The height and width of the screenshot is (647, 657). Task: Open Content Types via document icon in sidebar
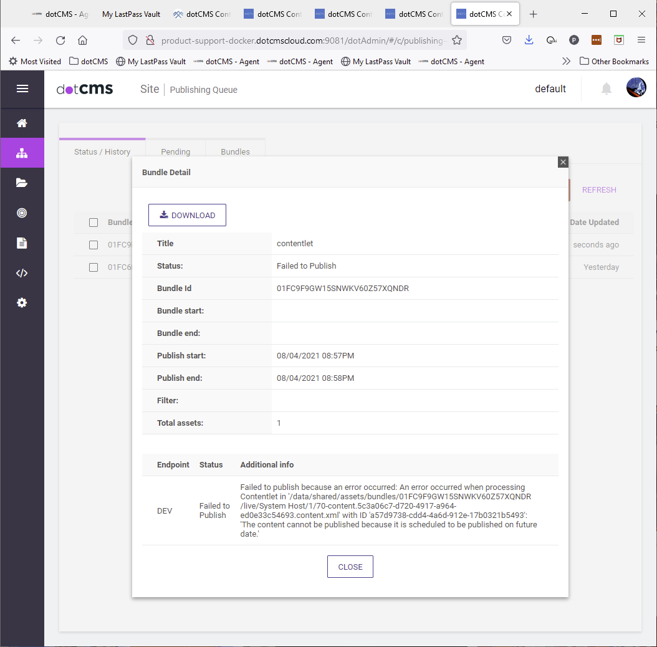pos(22,242)
